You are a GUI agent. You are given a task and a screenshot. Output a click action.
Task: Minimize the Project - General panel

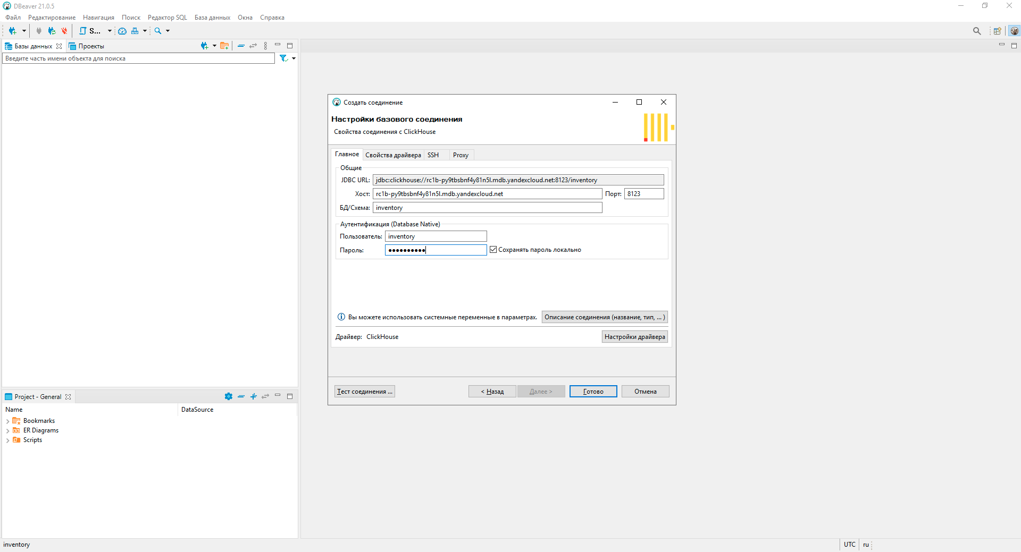[278, 395]
